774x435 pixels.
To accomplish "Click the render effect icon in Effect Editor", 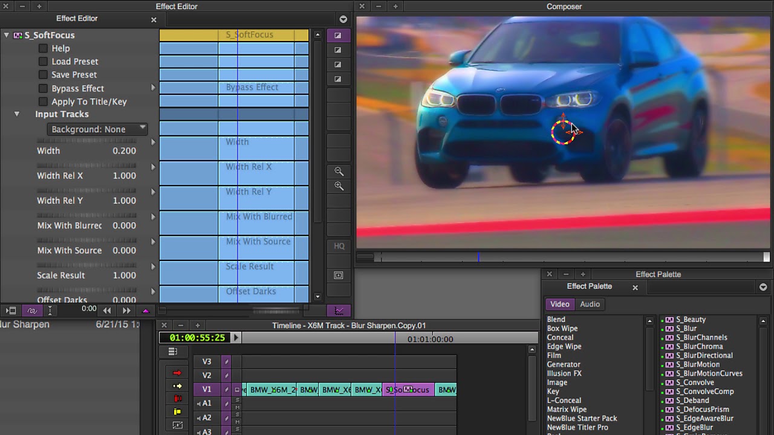I will click(x=11, y=311).
